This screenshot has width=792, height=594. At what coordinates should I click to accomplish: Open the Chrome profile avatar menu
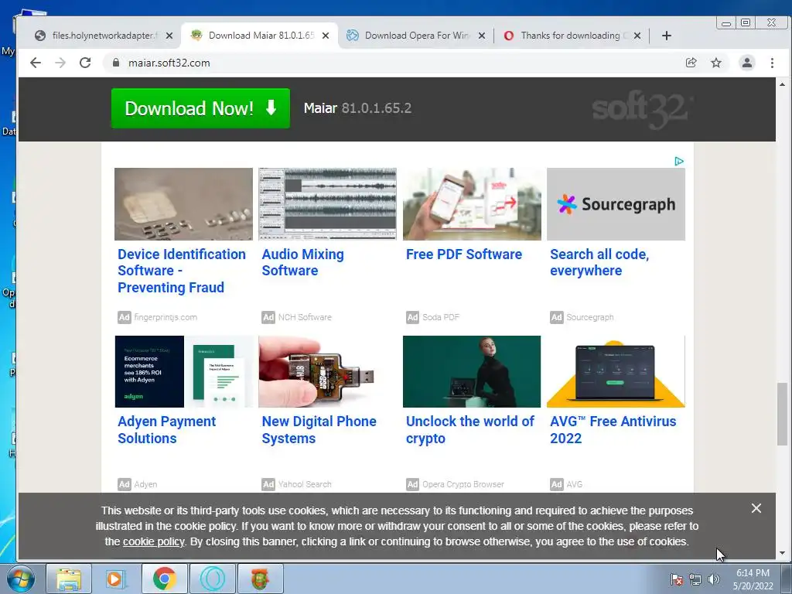pyautogui.click(x=746, y=63)
